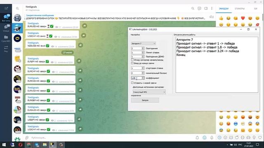This screenshot has width=264, height=148.
Task: Click the Повторения spinner arrows
Action: pos(143,49)
